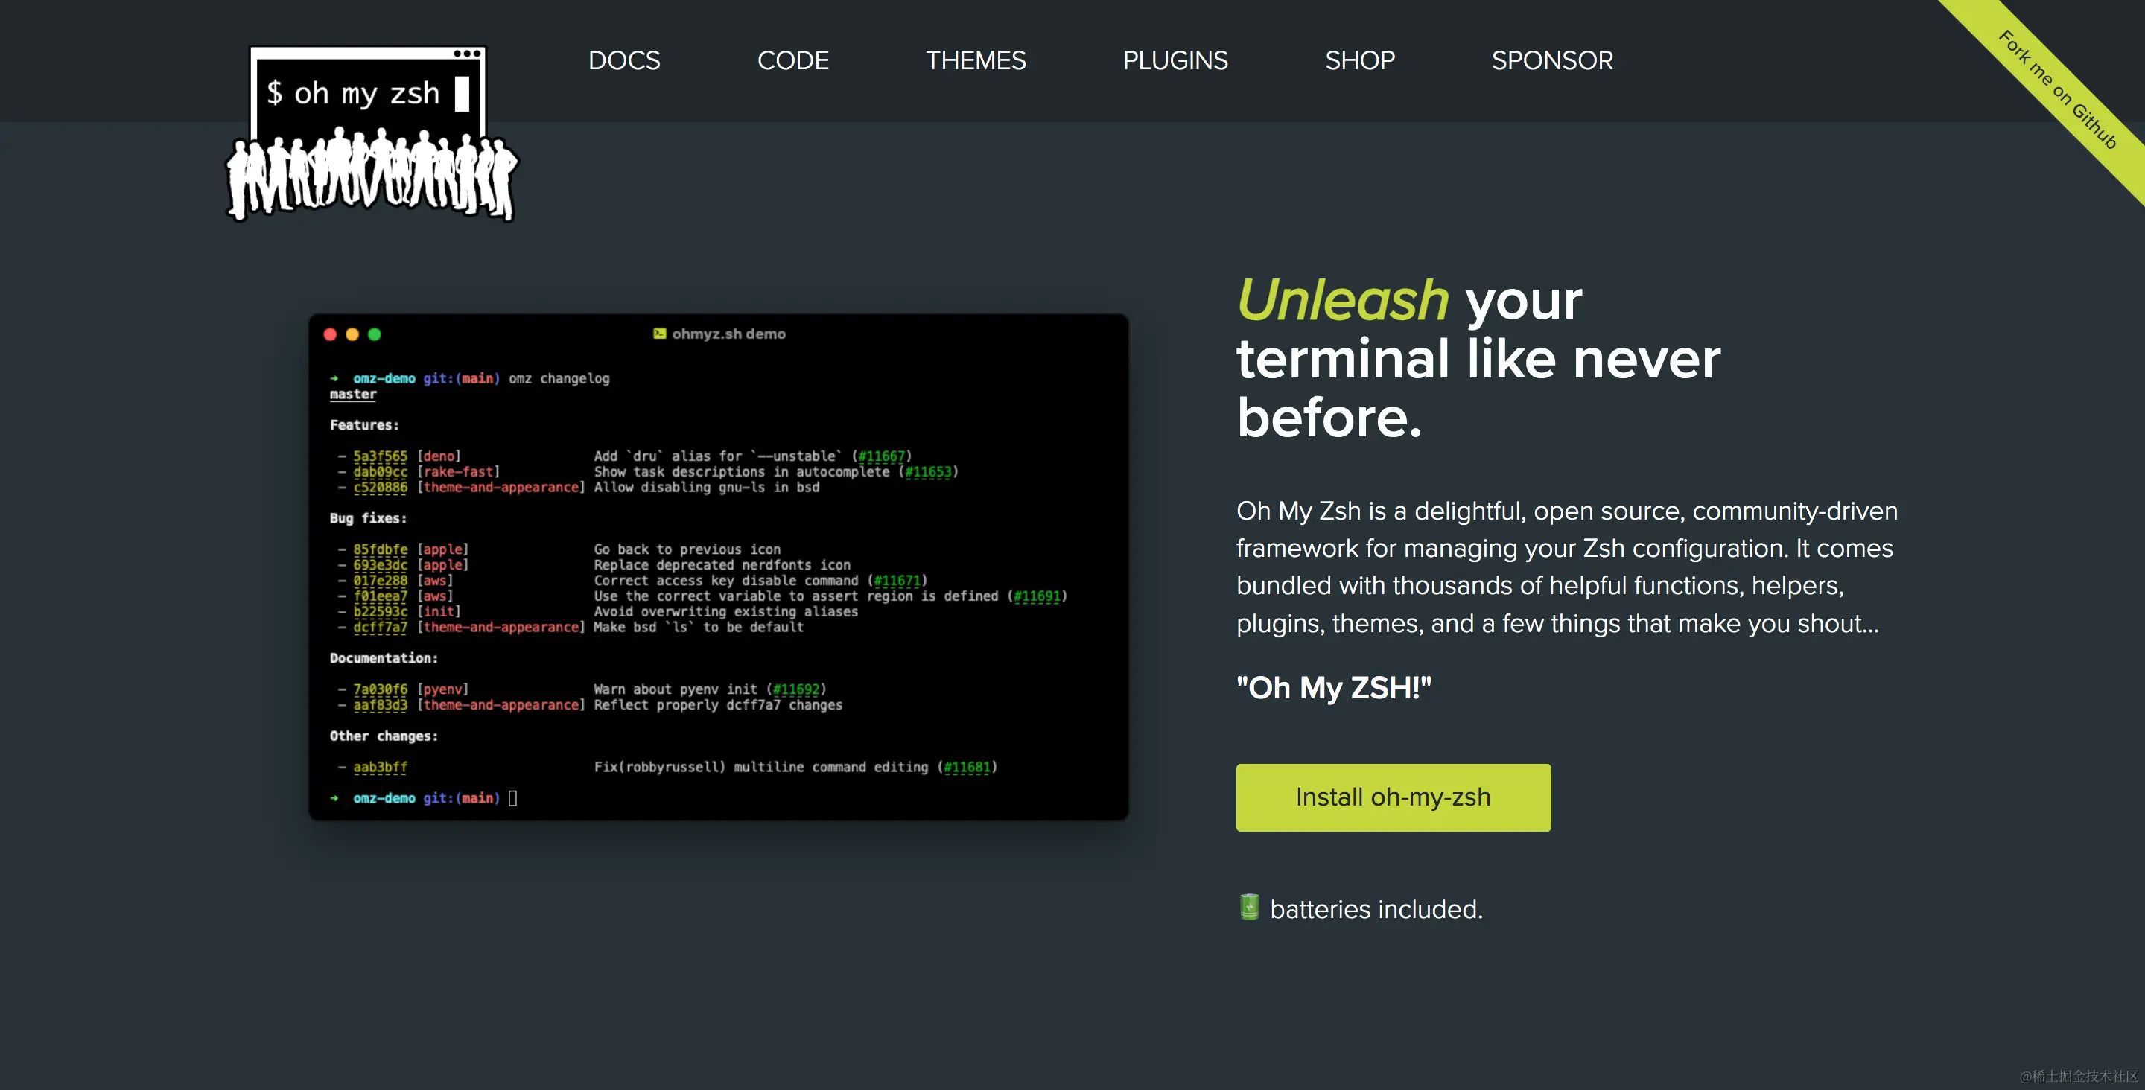Click the #11667 issue link in terminal
The width and height of the screenshot is (2145, 1090).
coord(881,456)
